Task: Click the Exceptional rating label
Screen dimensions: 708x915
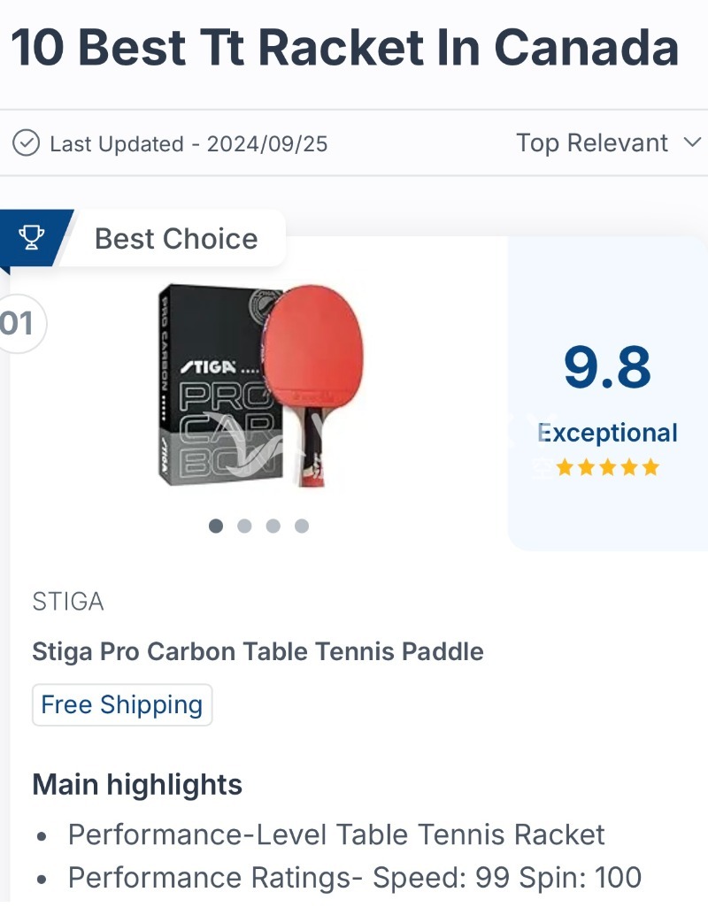Action: click(x=607, y=433)
